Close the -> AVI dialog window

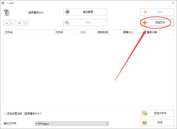(x=173, y=3)
